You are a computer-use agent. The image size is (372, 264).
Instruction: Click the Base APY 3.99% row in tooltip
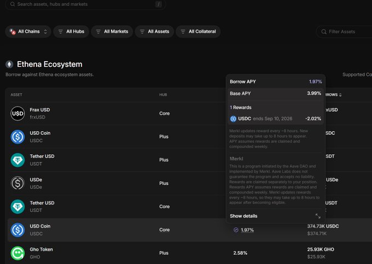click(275, 93)
